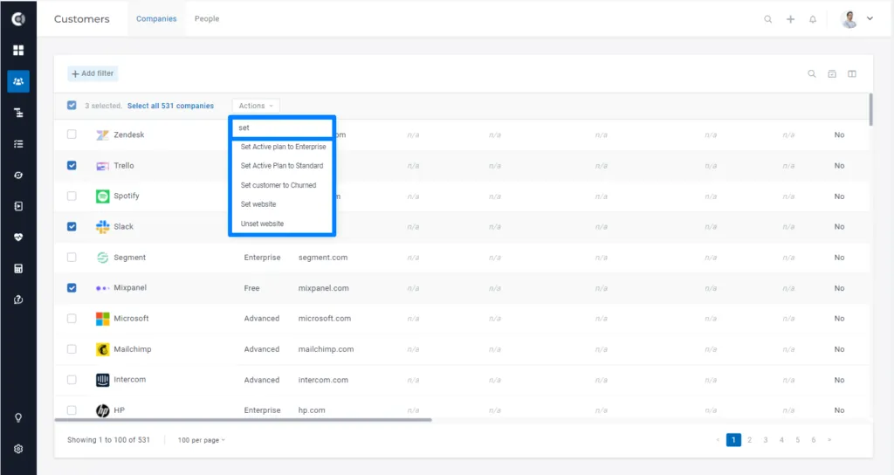
Task: Open the Mixpanel company name
Action: (130, 288)
